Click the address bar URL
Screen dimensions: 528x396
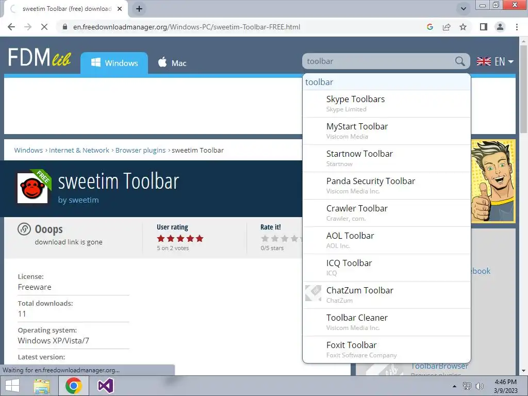click(x=187, y=27)
